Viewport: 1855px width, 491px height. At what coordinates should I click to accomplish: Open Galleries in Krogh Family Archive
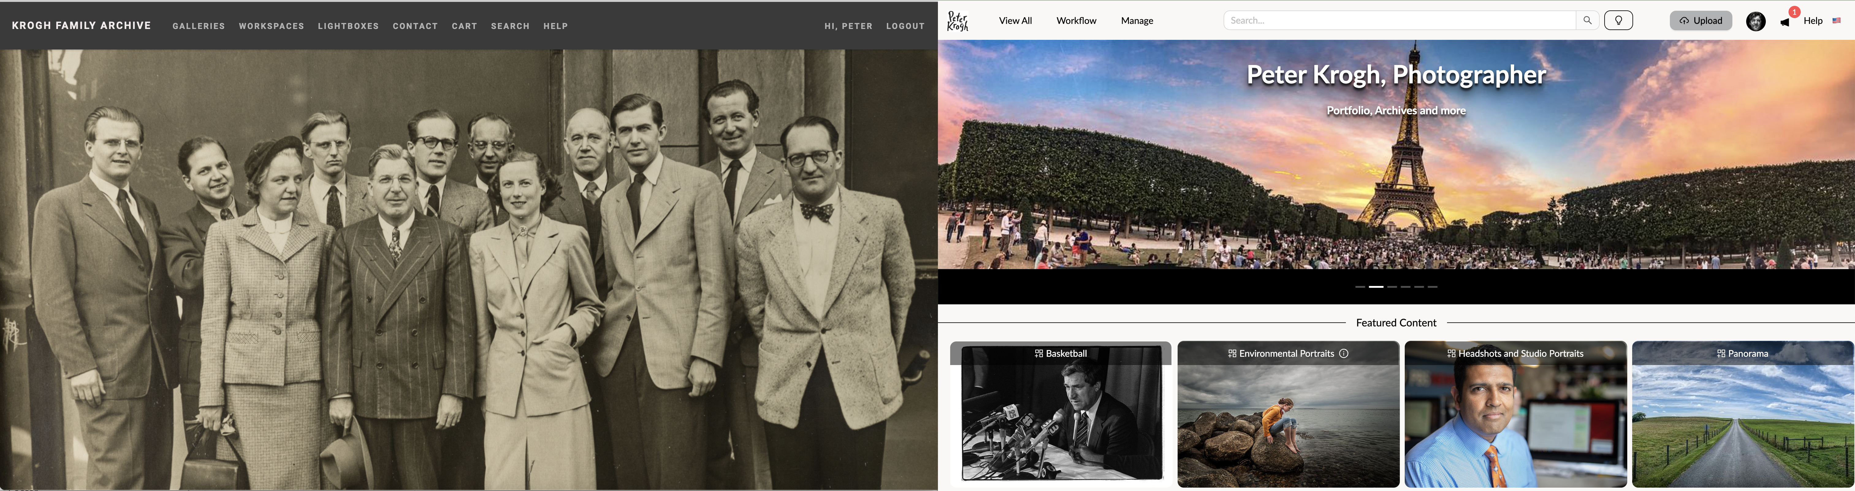point(199,26)
